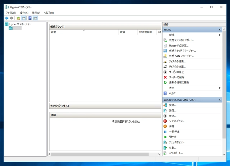The height and width of the screenshot is (166, 230).
Task: Toggle the action pane toolbar icon
Action: coord(35,18)
